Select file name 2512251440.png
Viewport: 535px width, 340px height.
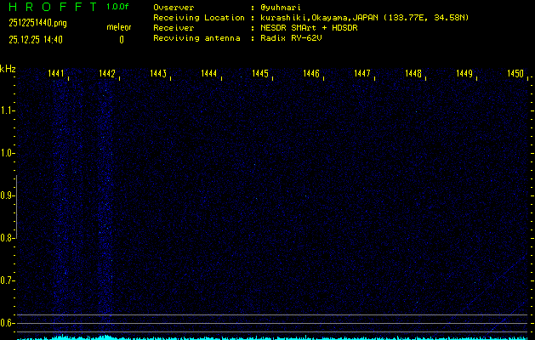(38, 23)
